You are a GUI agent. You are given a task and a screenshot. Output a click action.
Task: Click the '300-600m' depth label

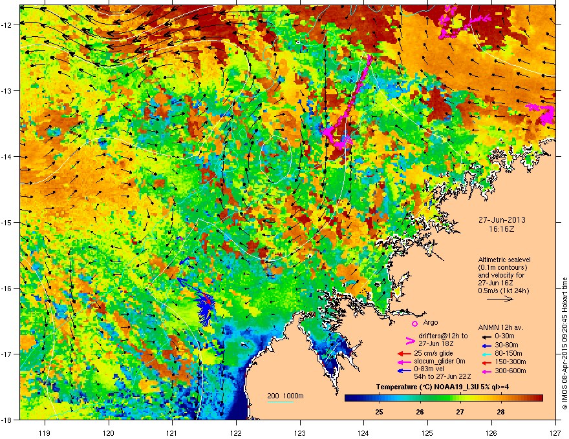510,371
